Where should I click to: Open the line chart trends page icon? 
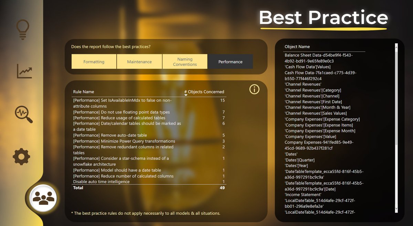[x=24, y=71]
